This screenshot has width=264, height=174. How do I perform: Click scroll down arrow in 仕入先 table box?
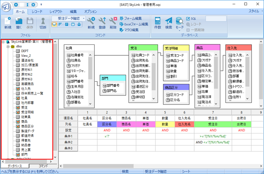click(x=247, y=99)
